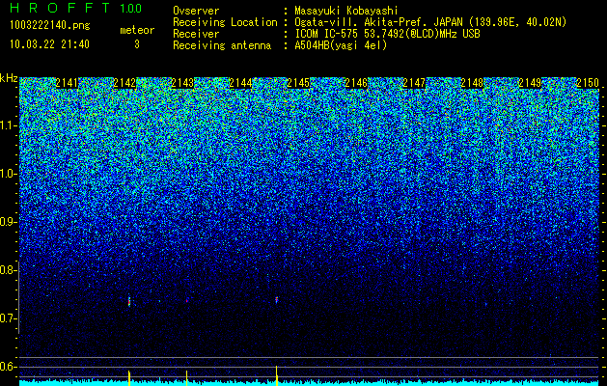Click the A504HB(yagi 4el) antenna text
Viewport: 607px width, 386px height.
point(341,45)
